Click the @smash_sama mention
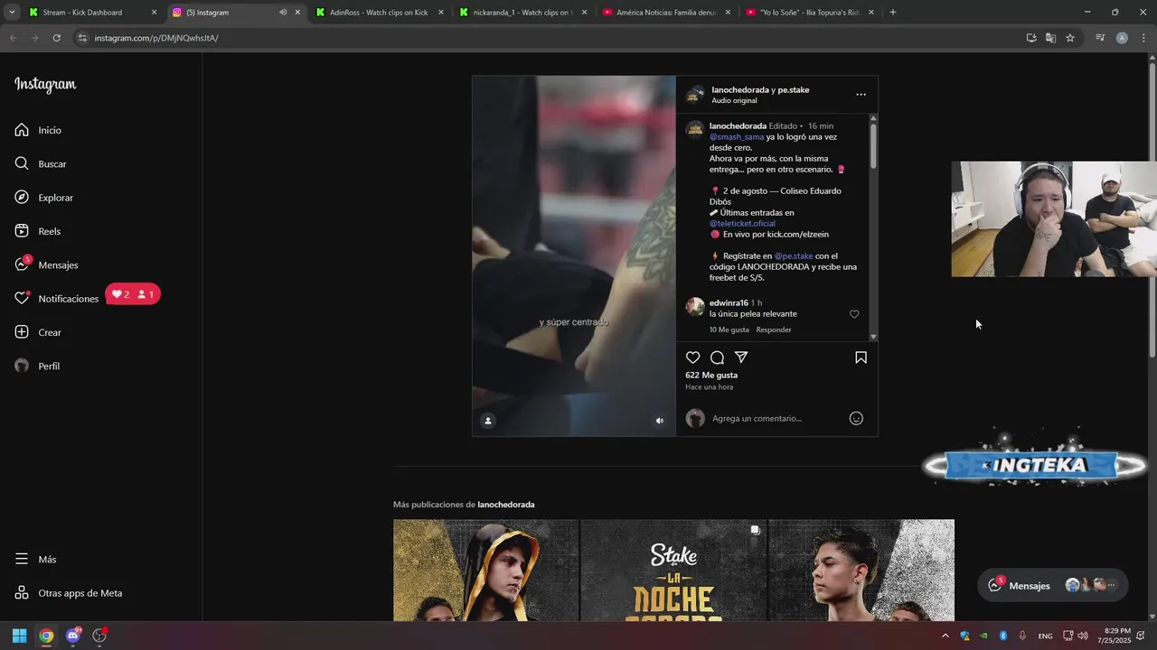This screenshot has width=1157, height=650. point(737,137)
